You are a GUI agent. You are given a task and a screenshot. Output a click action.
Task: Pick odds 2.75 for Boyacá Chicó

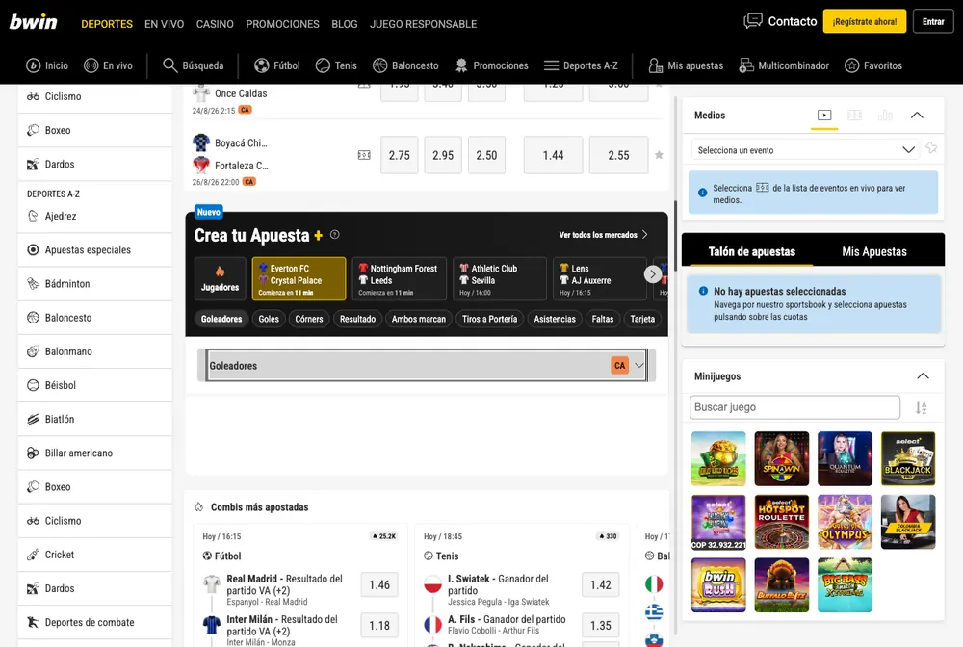(x=400, y=155)
